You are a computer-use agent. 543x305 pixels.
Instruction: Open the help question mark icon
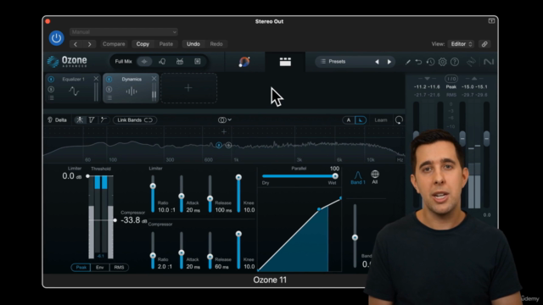click(455, 62)
